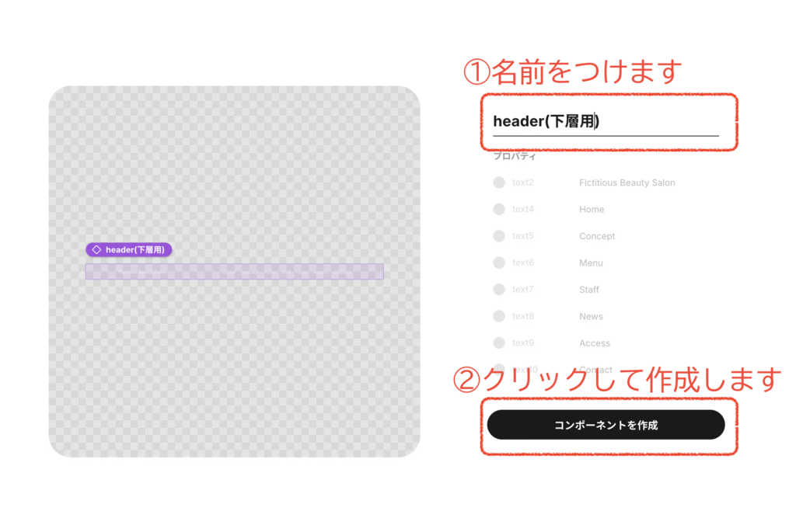
Task: Enable the text7 property circle
Action: click(x=499, y=290)
